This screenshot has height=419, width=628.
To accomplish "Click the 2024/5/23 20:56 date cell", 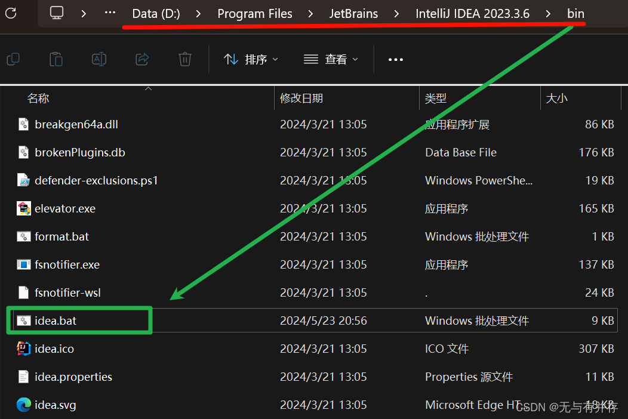I will [x=323, y=321].
